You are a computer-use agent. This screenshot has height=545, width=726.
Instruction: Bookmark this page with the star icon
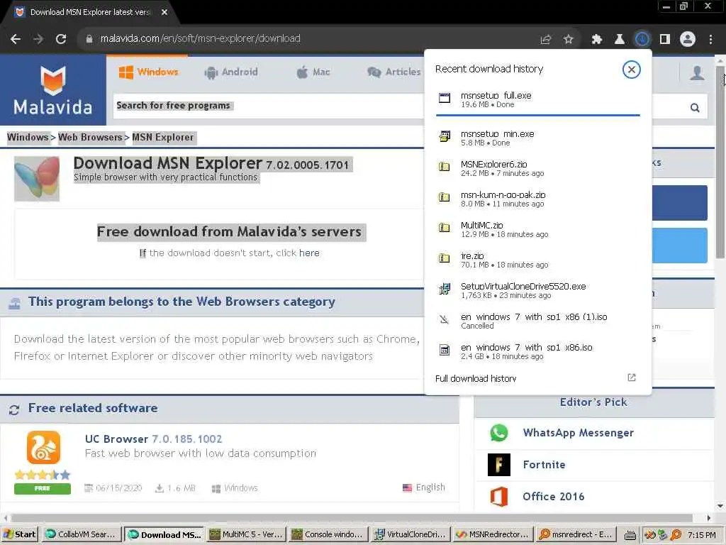click(x=568, y=40)
